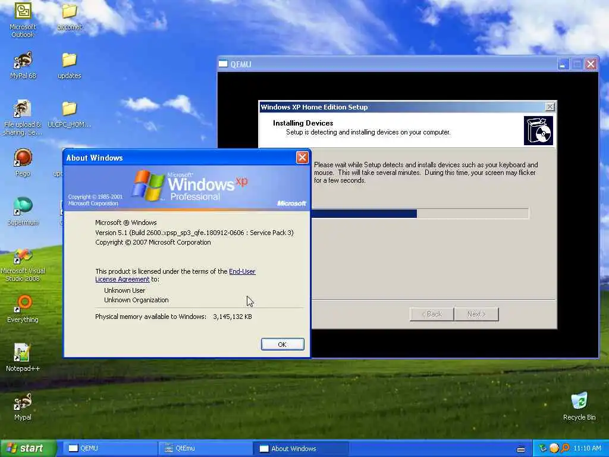Click the Windows XP Home Edition Setup title

(314, 107)
